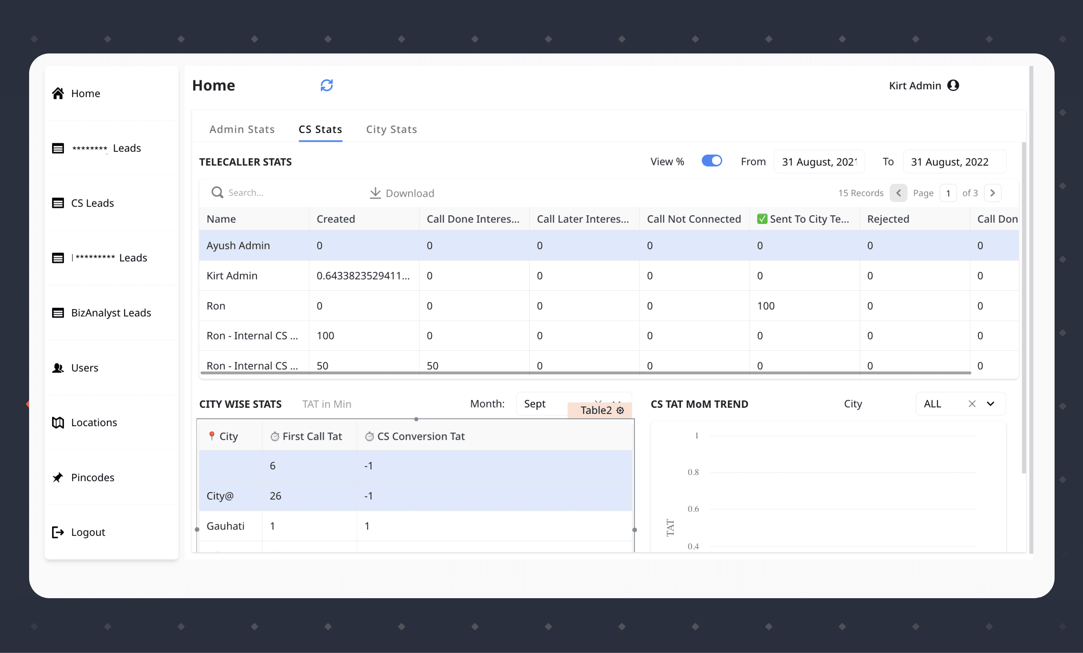
Task: Open Table2 settings gear
Action: point(620,410)
